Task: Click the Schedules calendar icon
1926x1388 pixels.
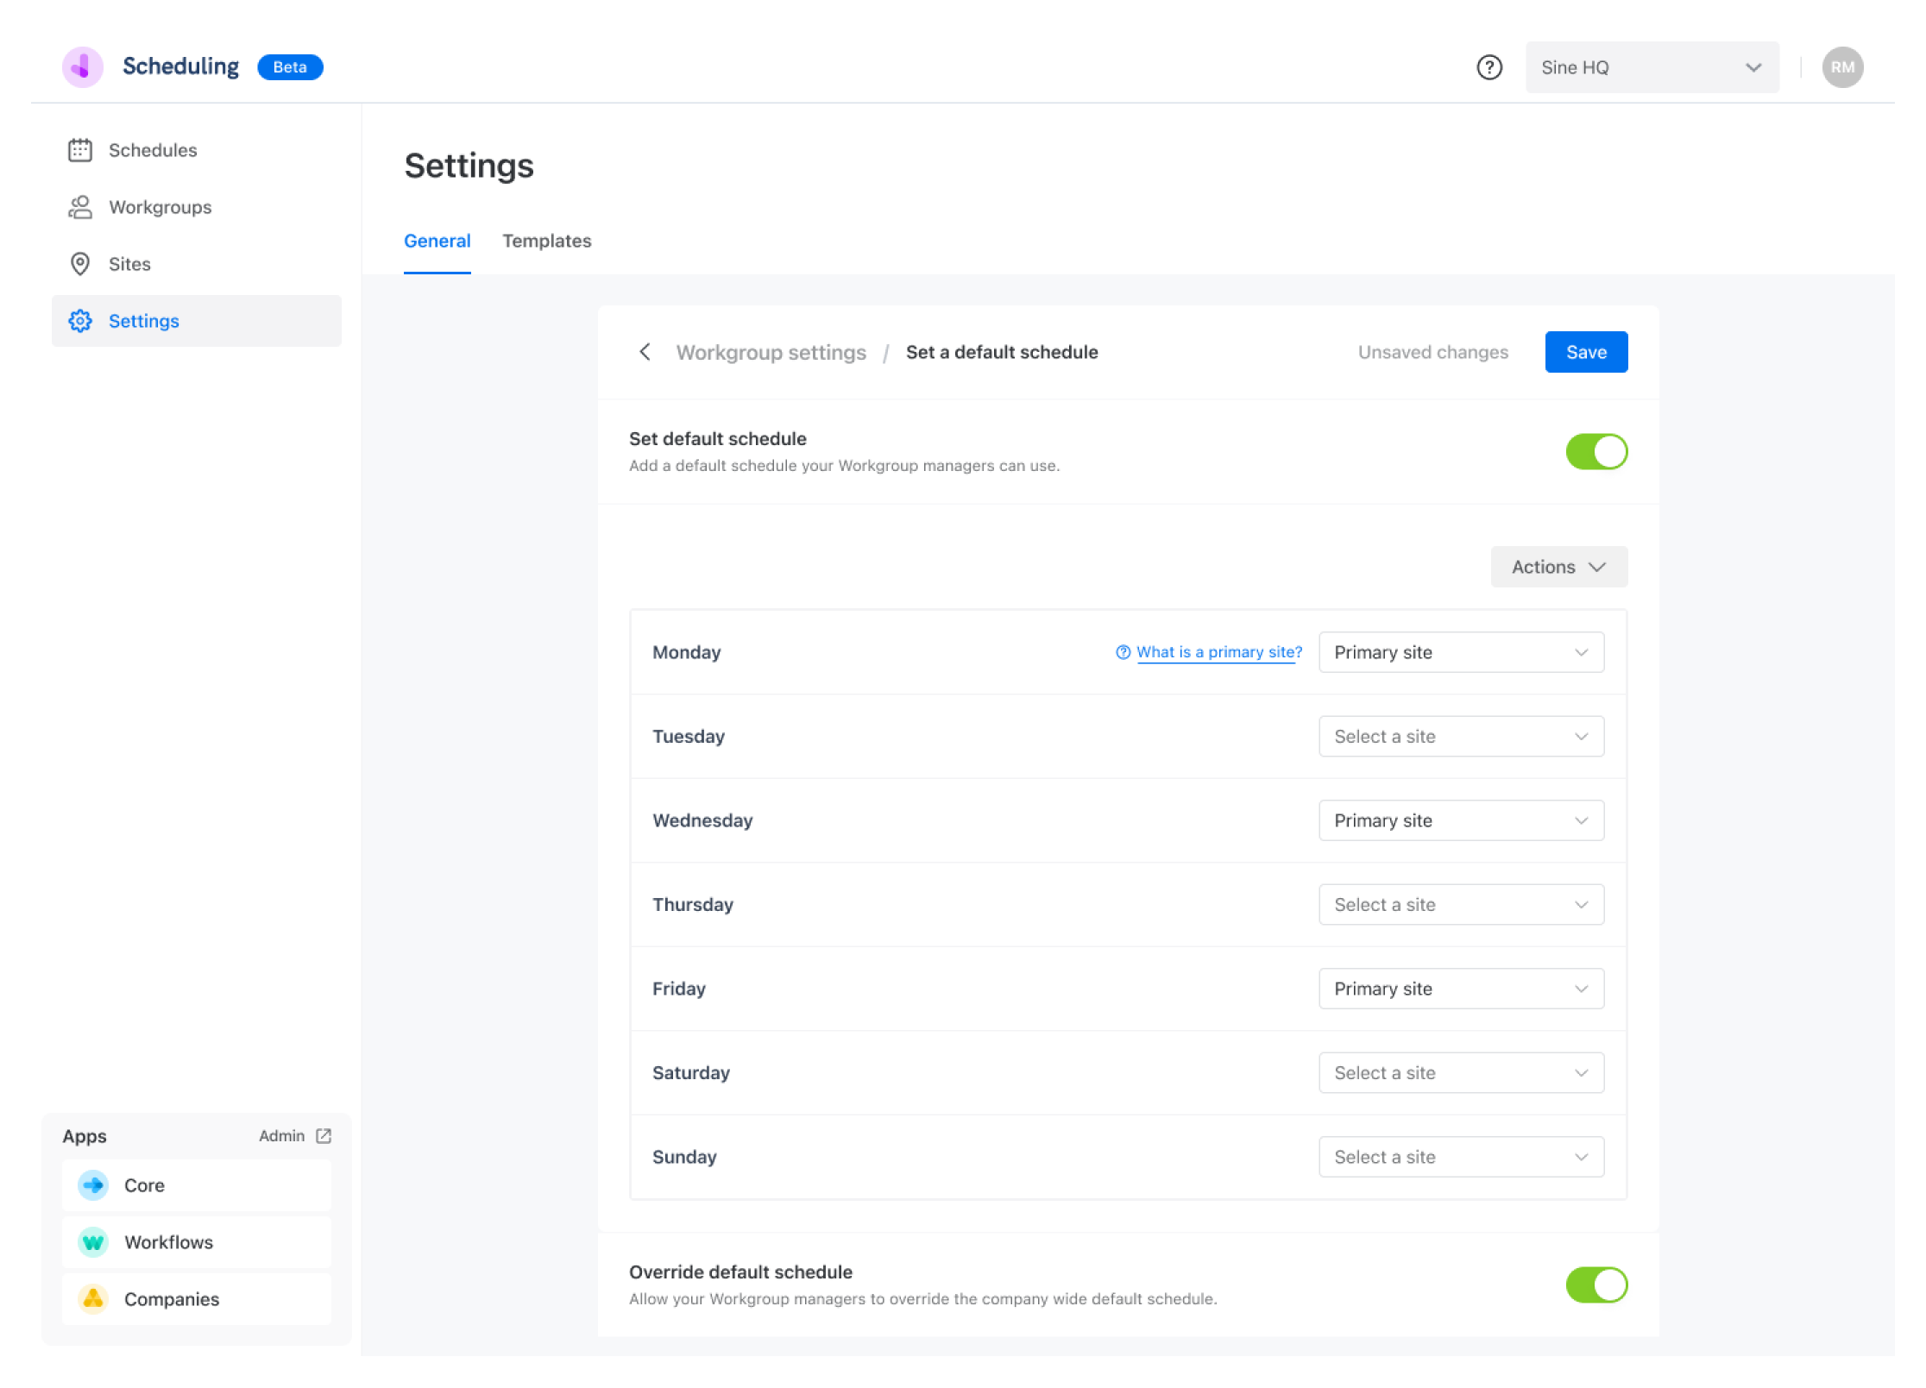Action: point(80,150)
